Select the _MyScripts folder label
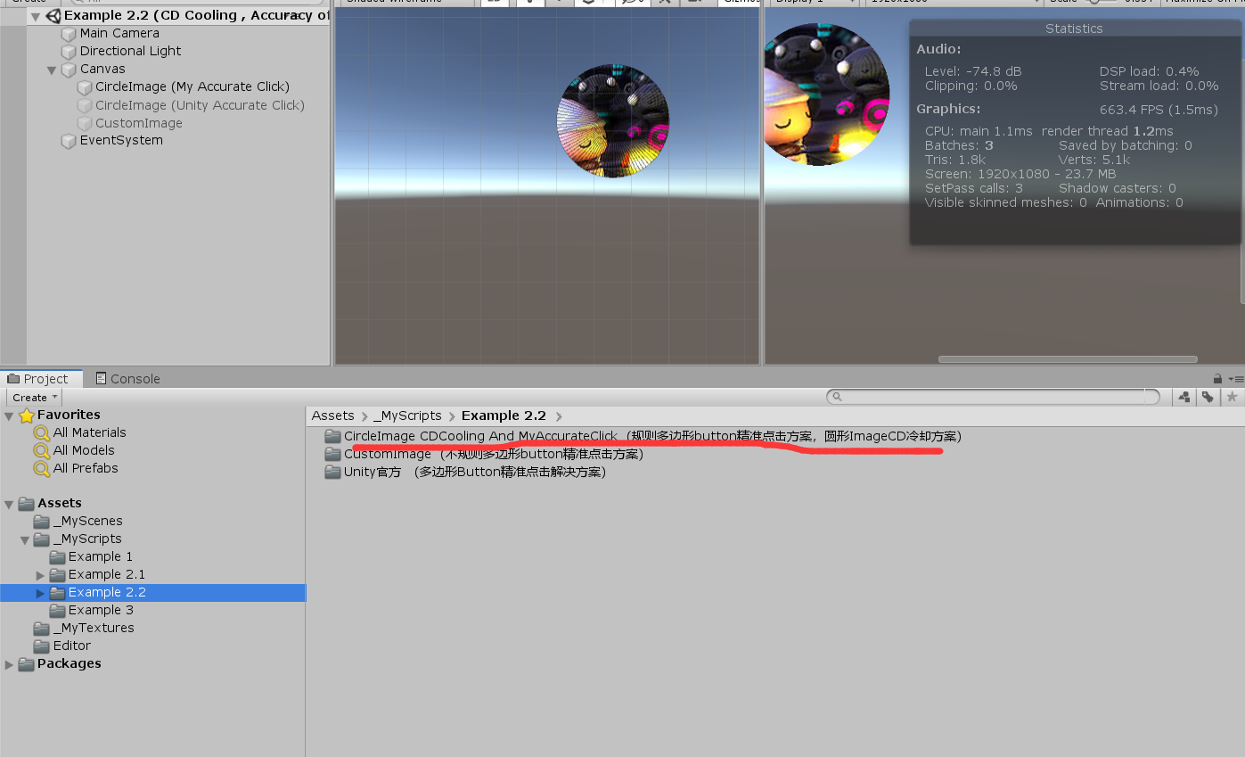This screenshot has height=757, width=1245. 87,539
